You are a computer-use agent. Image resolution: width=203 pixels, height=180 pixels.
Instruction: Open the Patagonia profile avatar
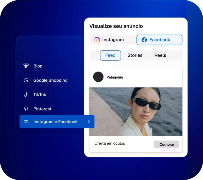98,77
